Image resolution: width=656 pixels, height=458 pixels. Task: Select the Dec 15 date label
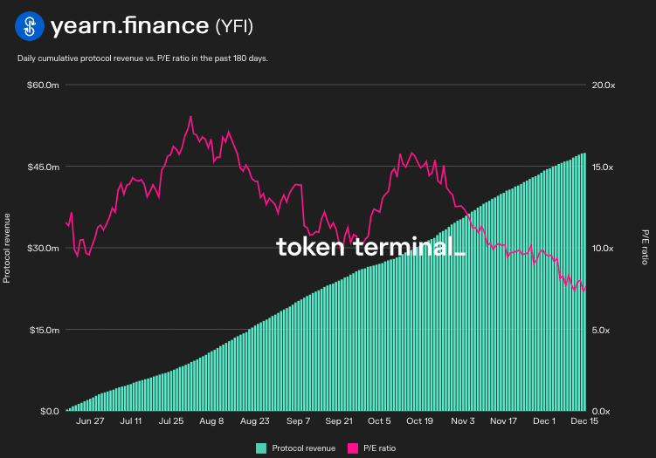pyautogui.click(x=584, y=420)
